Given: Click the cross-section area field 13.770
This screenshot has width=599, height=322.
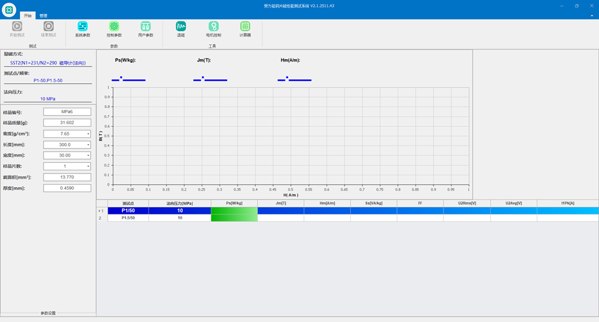Looking at the screenshot, I should (67, 177).
